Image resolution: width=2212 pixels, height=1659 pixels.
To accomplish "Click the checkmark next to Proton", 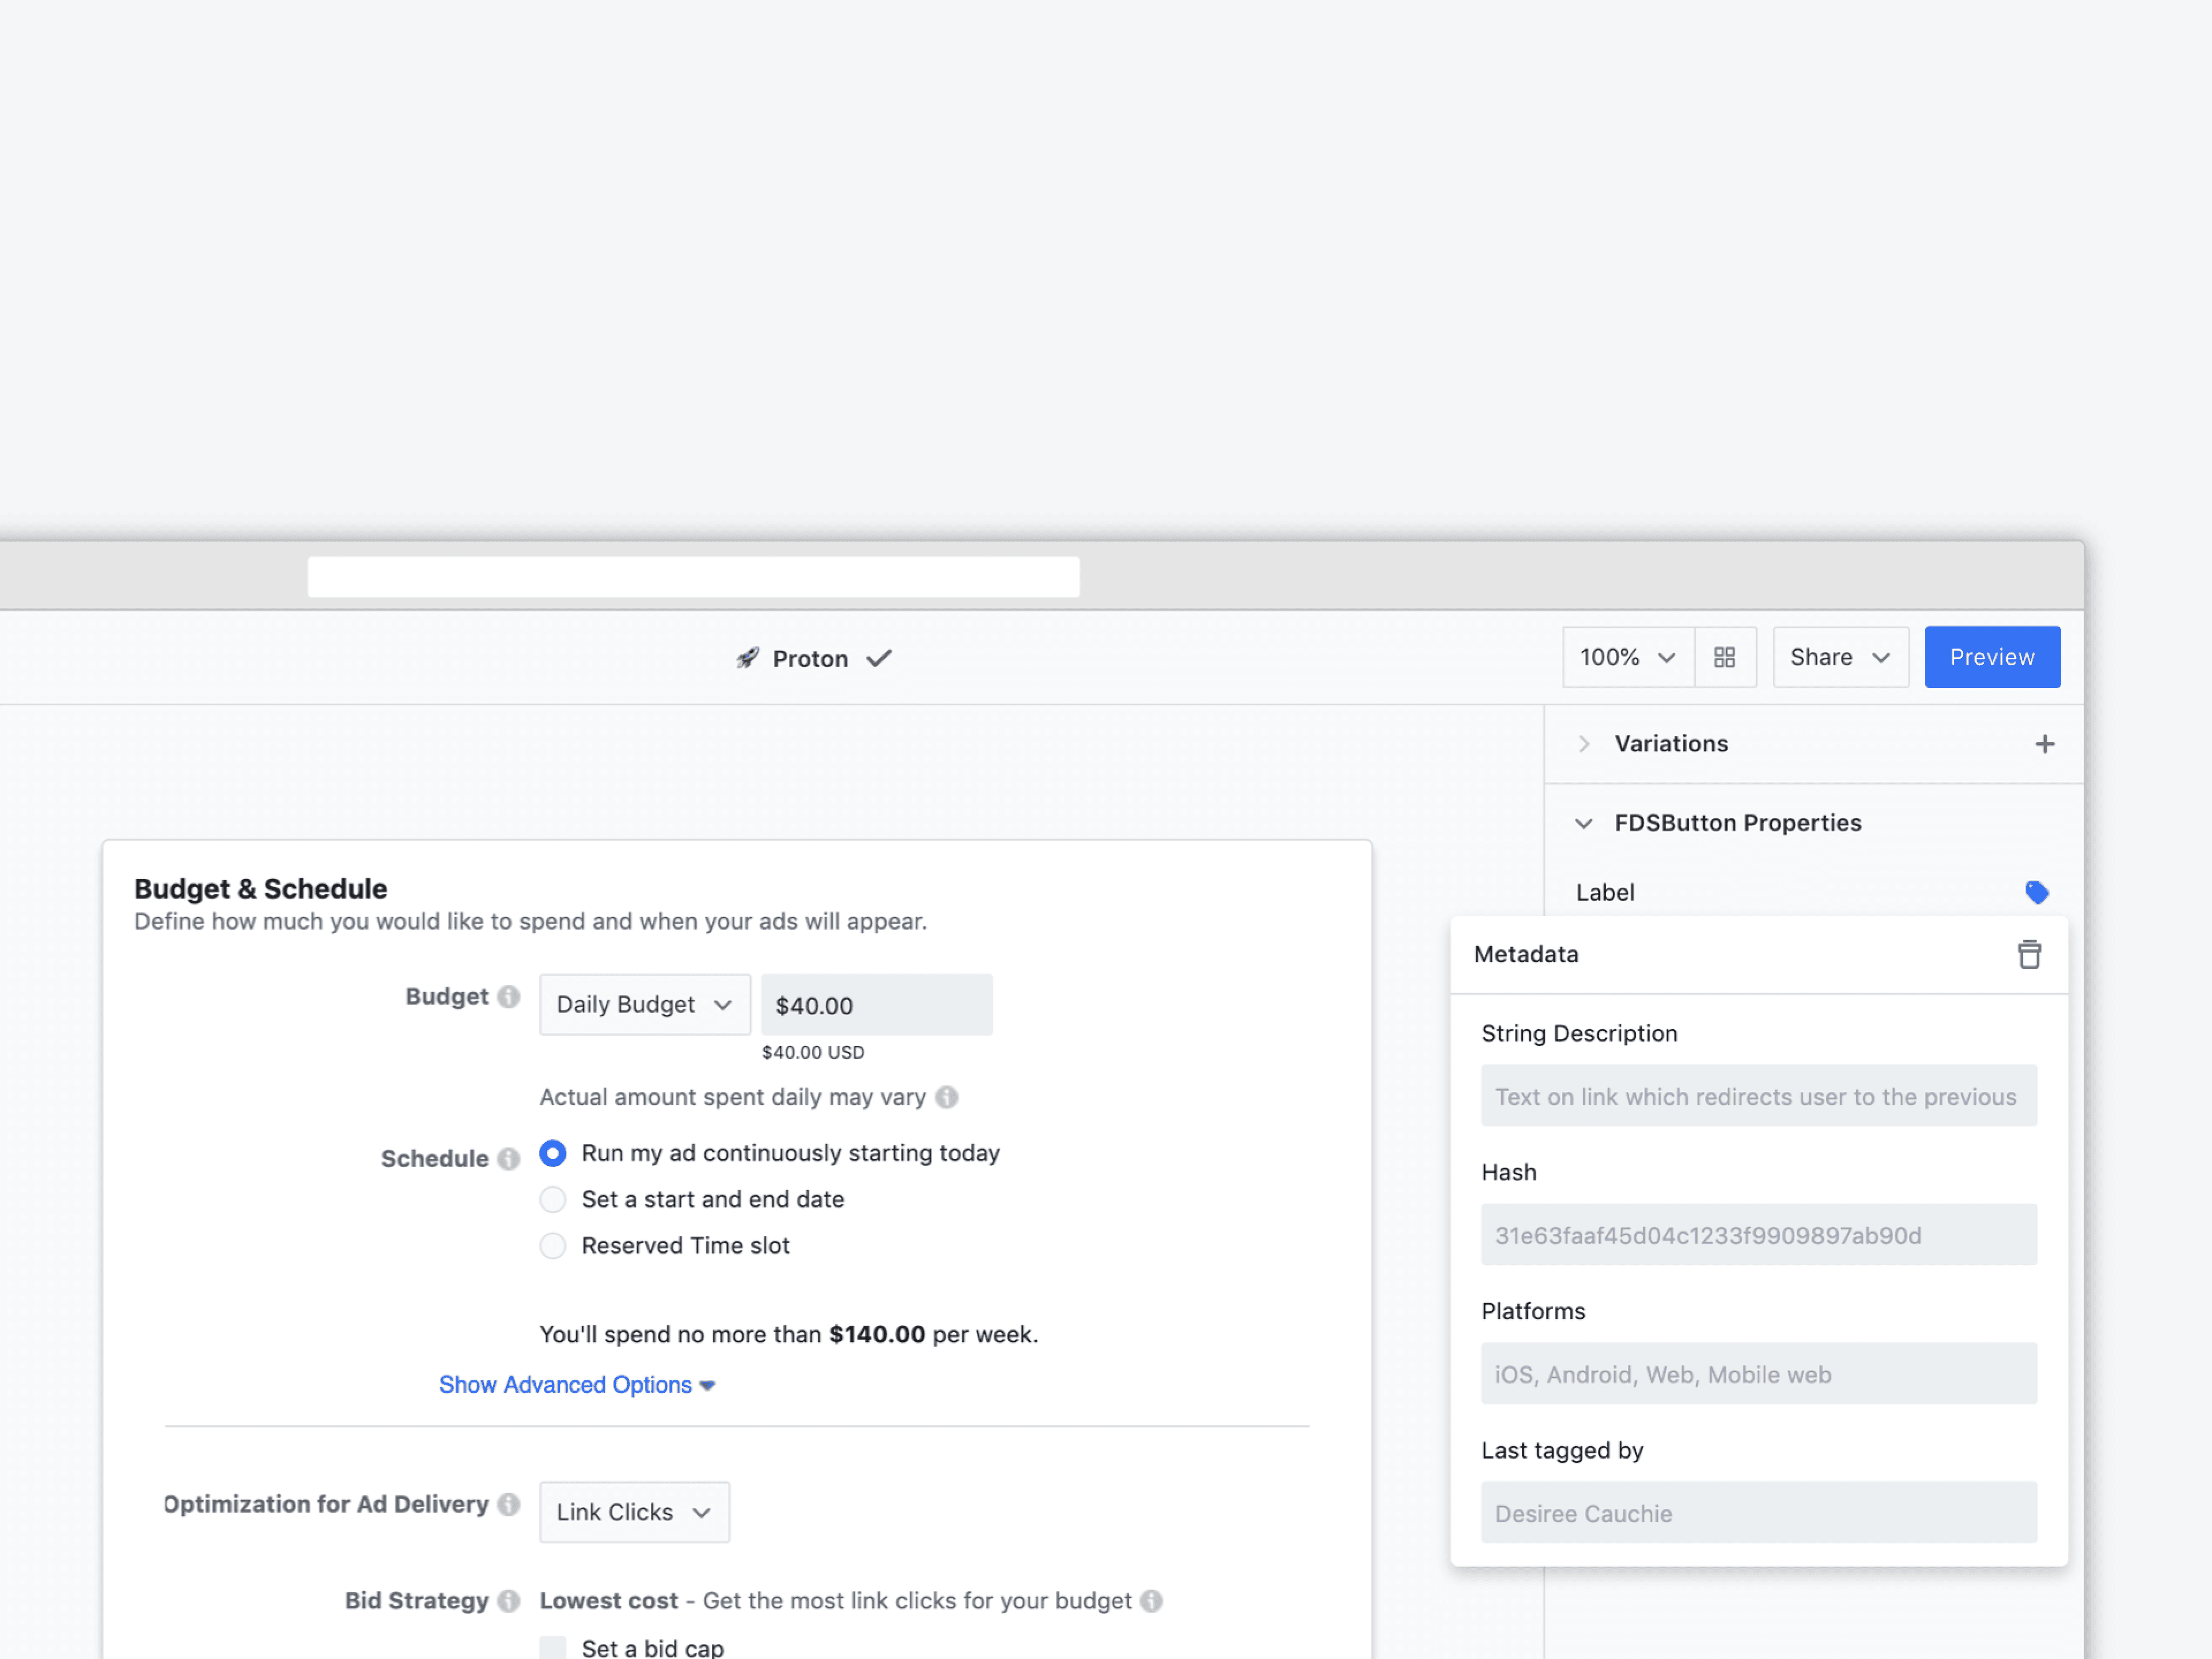I will pos(879,658).
